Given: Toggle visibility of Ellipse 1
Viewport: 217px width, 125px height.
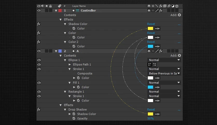Looking at the screenshot, I should click(39, 60).
